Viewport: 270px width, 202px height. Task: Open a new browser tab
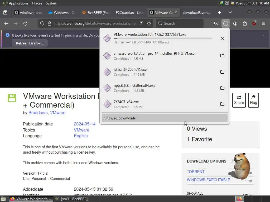coord(219,13)
